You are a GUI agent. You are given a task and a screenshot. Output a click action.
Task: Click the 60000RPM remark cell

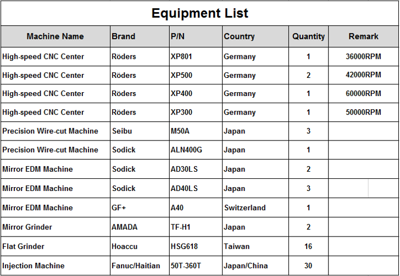tap(363, 93)
